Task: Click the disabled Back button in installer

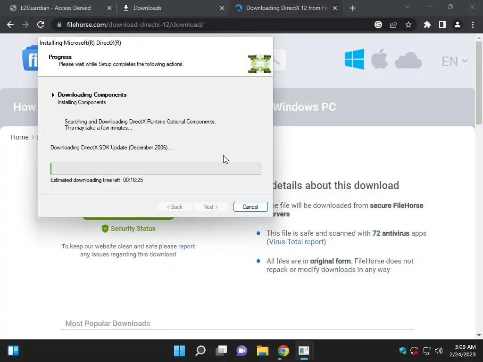Action: [175, 207]
